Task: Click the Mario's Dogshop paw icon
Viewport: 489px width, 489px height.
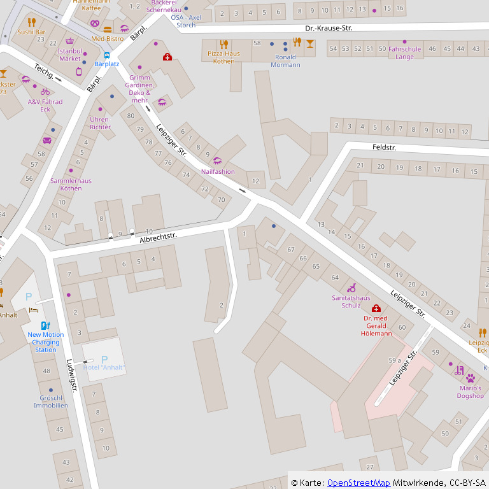Action: pos(471,378)
